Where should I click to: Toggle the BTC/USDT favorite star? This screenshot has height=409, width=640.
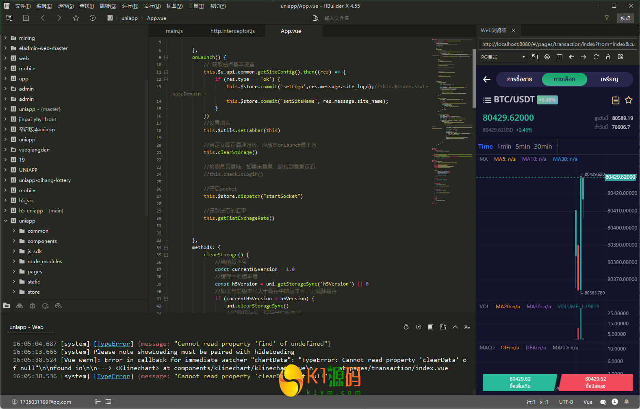629,100
